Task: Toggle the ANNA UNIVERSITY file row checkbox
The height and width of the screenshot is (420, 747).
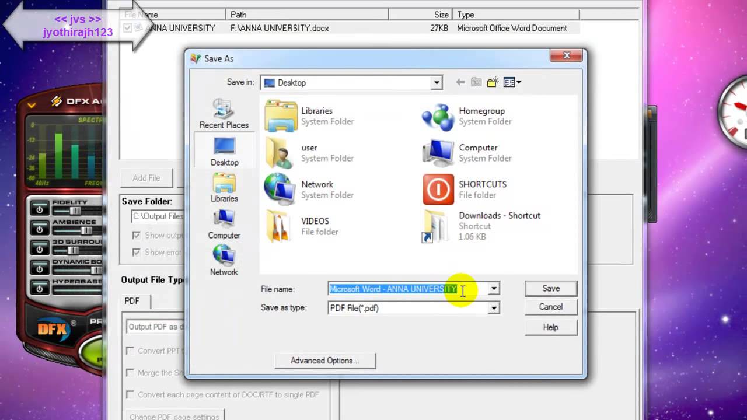Action: (x=128, y=28)
